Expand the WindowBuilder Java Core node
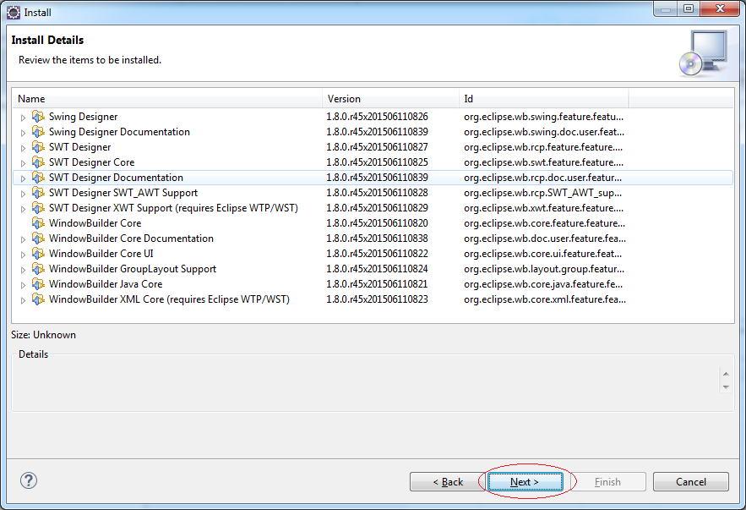746x510 pixels. point(23,285)
